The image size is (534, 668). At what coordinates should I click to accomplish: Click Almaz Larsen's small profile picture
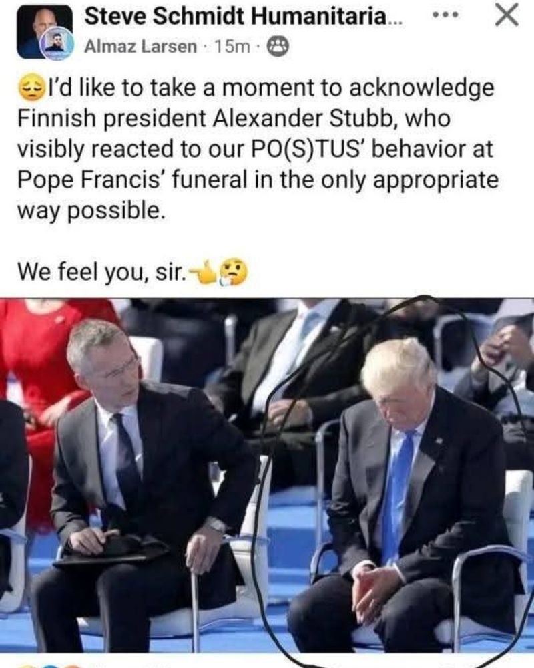tap(57, 44)
